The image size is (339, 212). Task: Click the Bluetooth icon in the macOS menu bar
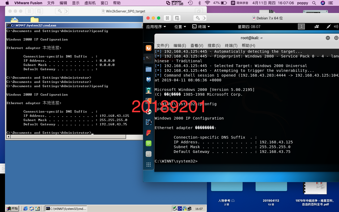click(200, 3)
